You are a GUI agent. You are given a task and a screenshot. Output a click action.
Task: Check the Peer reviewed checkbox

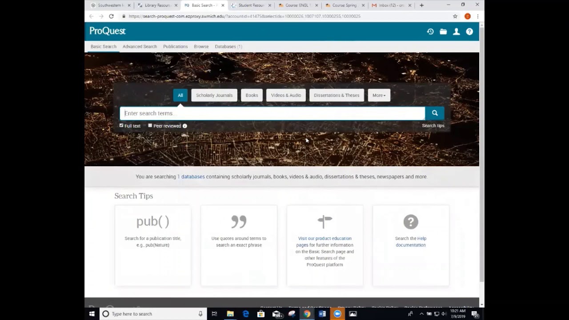pyautogui.click(x=150, y=126)
